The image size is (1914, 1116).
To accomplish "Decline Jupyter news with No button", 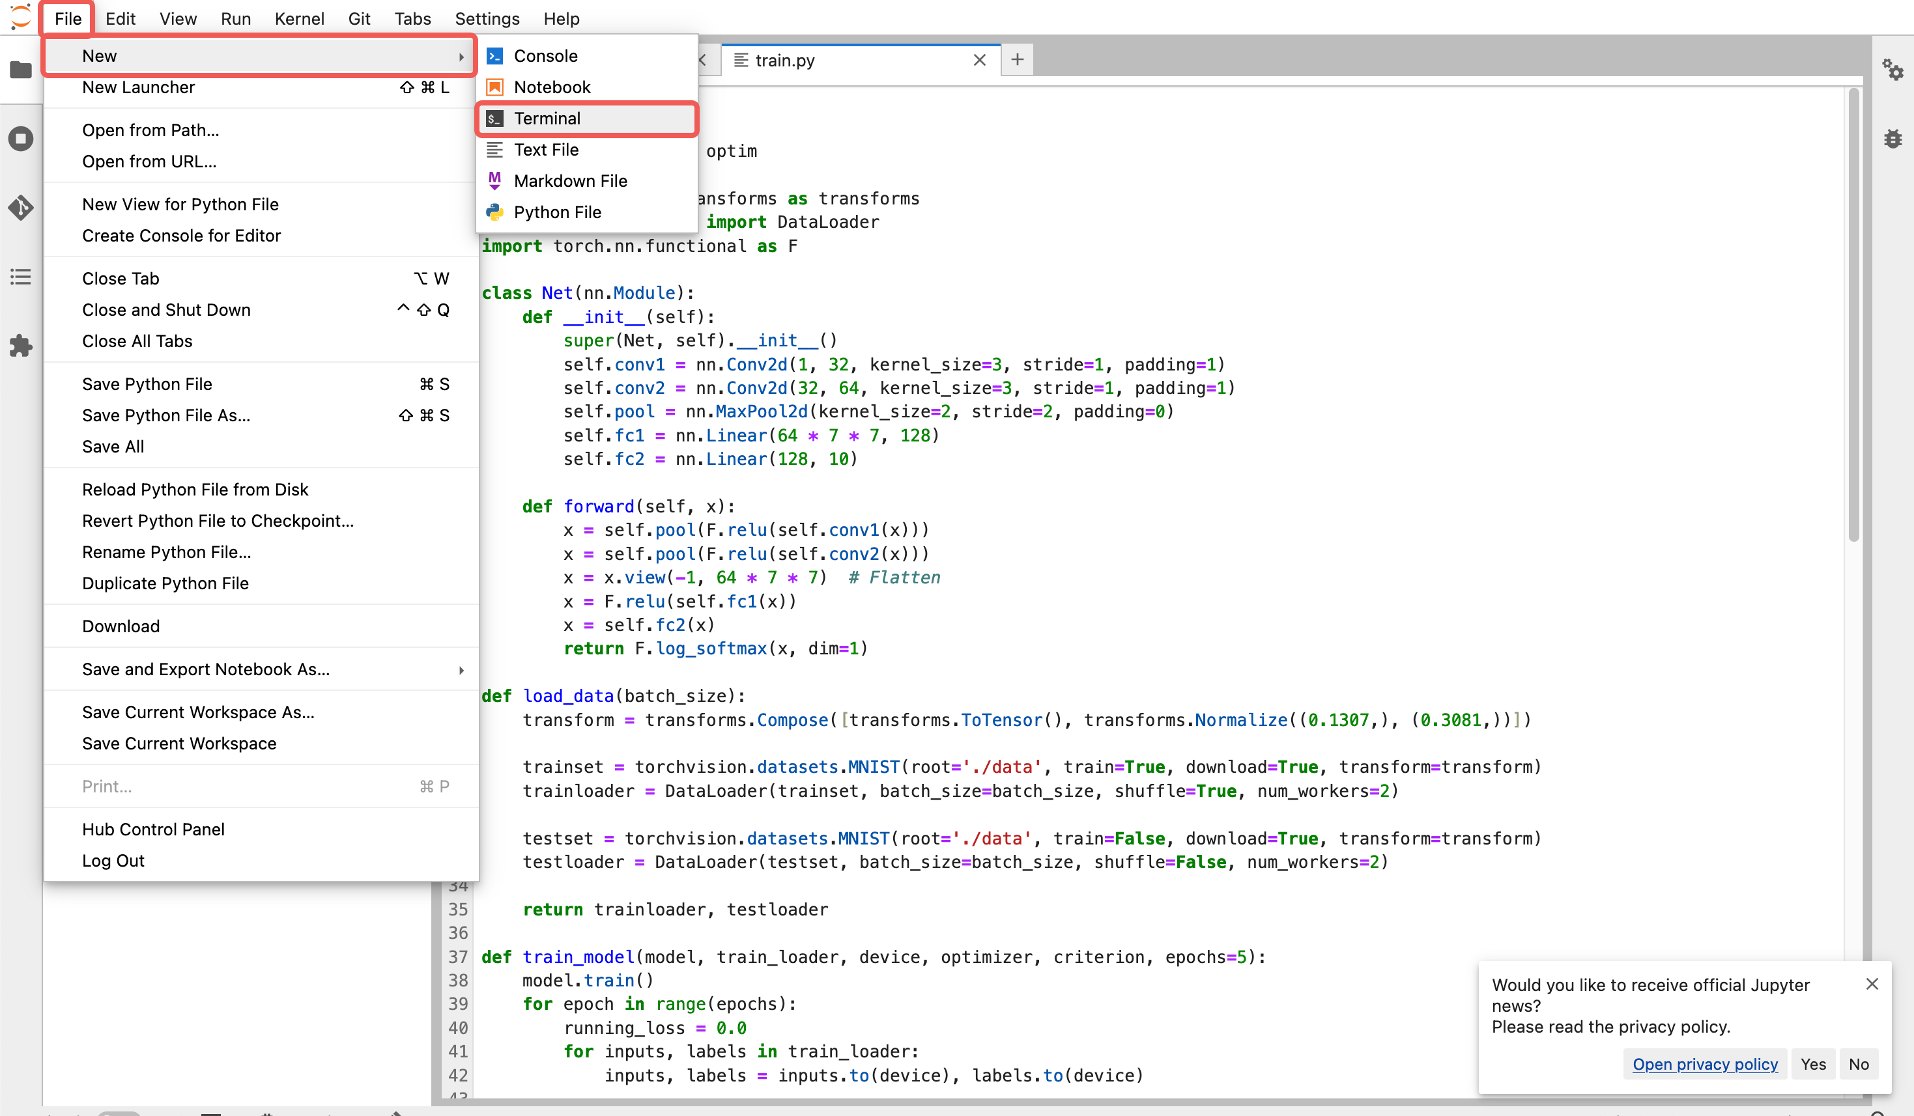I will click(x=1858, y=1064).
